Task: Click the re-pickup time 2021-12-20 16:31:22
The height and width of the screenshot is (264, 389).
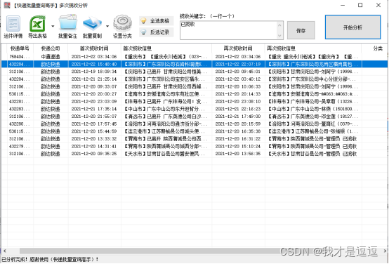Action: pyautogui.click(x=238, y=139)
